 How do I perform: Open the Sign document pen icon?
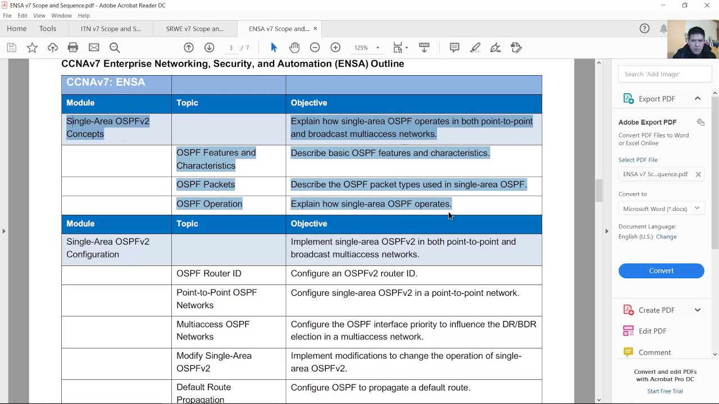[x=495, y=48]
